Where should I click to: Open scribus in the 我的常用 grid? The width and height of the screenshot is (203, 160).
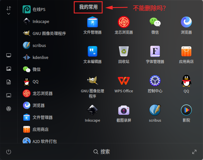coord(155,114)
